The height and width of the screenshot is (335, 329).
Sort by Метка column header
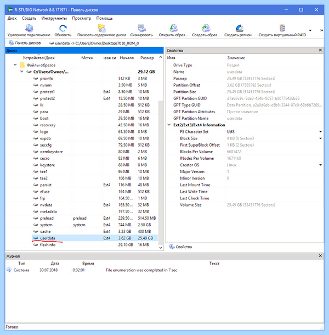[x=87, y=58]
